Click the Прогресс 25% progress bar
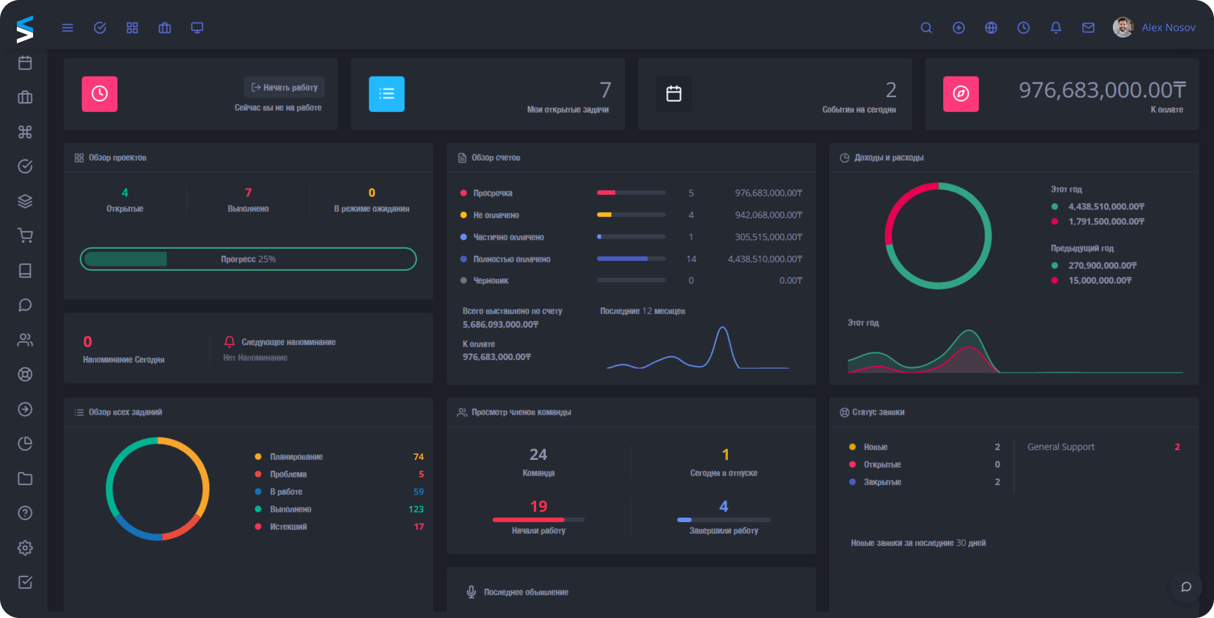Image resolution: width=1214 pixels, height=618 pixels. click(248, 259)
